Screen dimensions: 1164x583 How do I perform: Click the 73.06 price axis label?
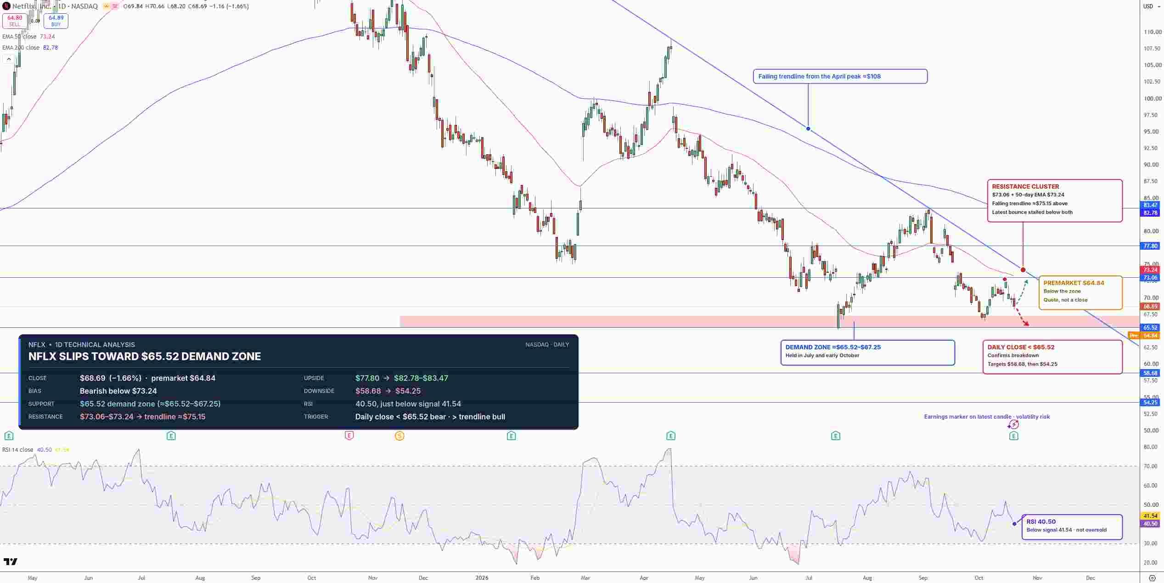point(1151,278)
